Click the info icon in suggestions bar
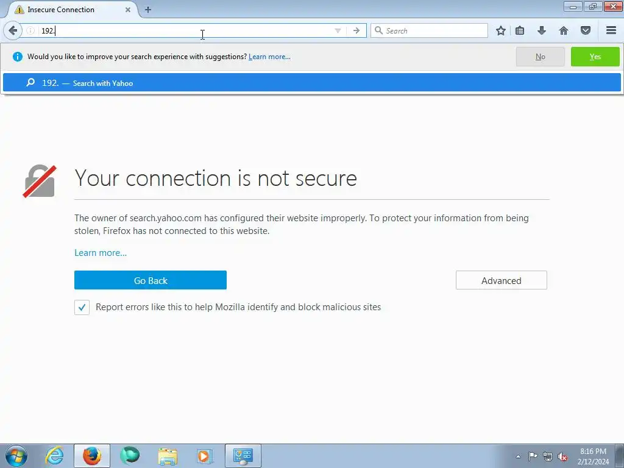The height and width of the screenshot is (468, 624). 17,57
